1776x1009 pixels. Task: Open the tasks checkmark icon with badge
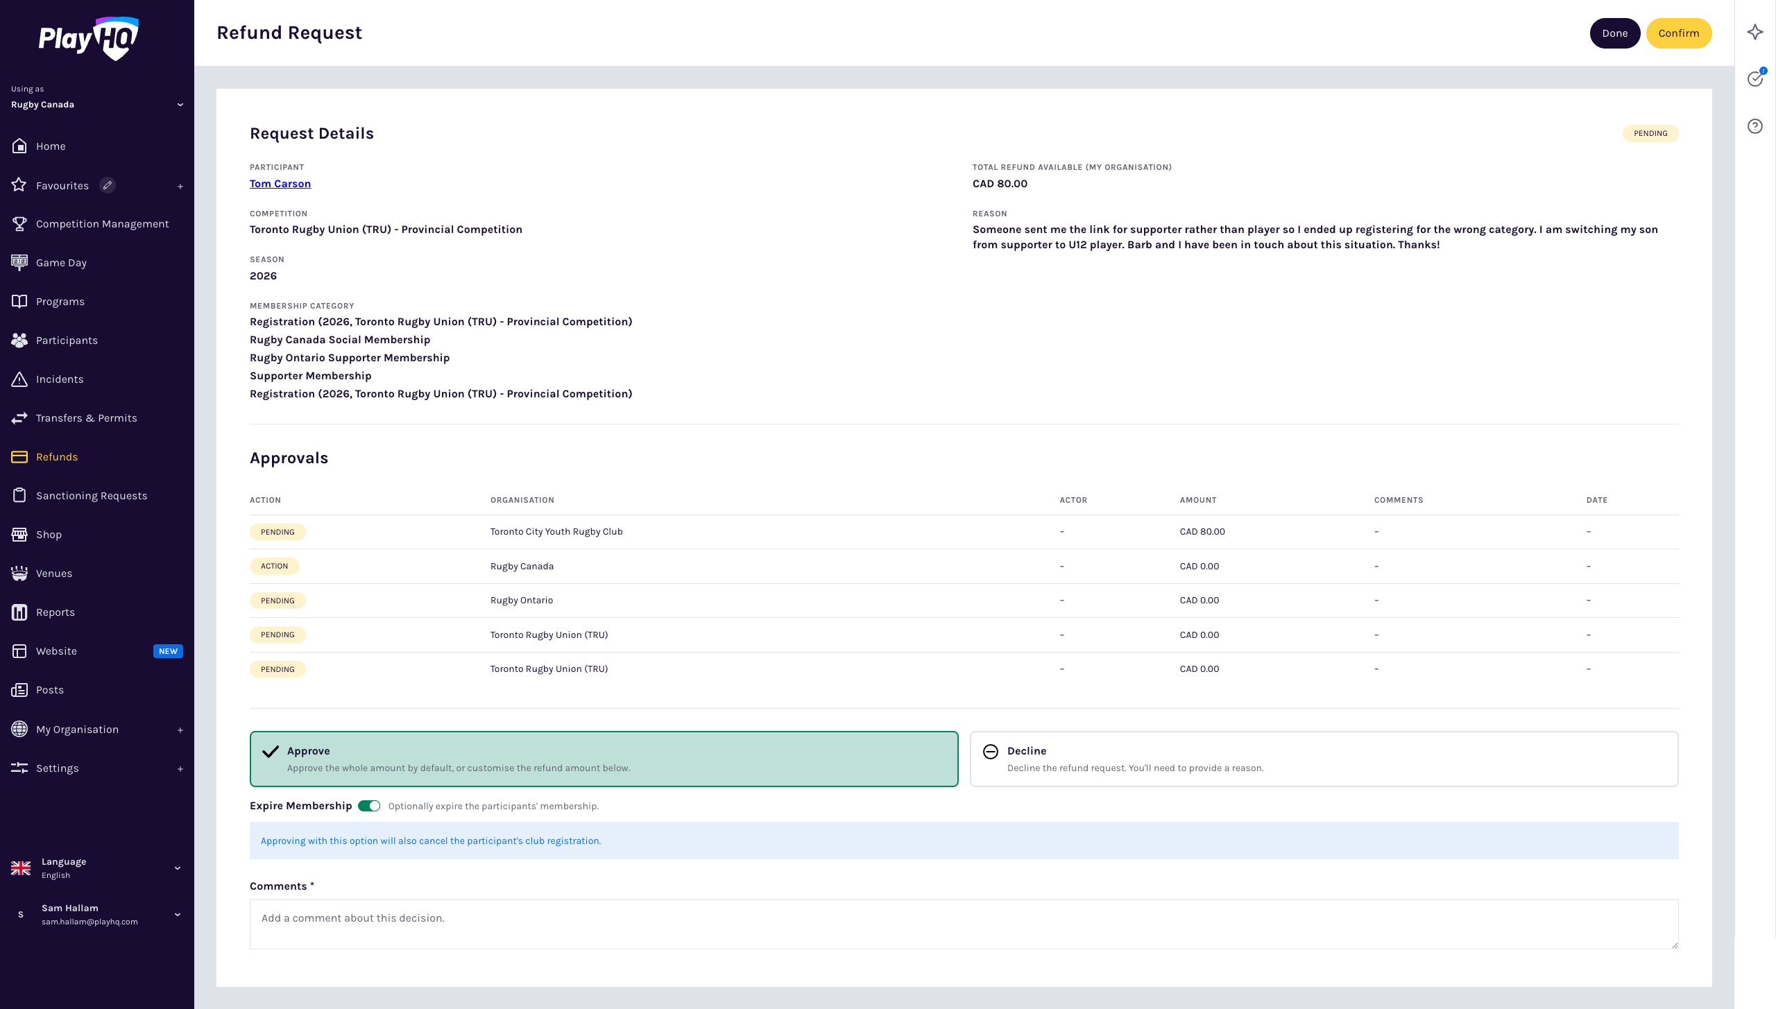(x=1755, y=78)
